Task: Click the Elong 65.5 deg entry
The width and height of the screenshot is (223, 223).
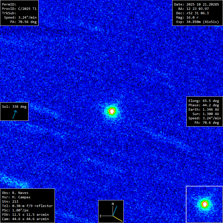Action: click(204, 101)
